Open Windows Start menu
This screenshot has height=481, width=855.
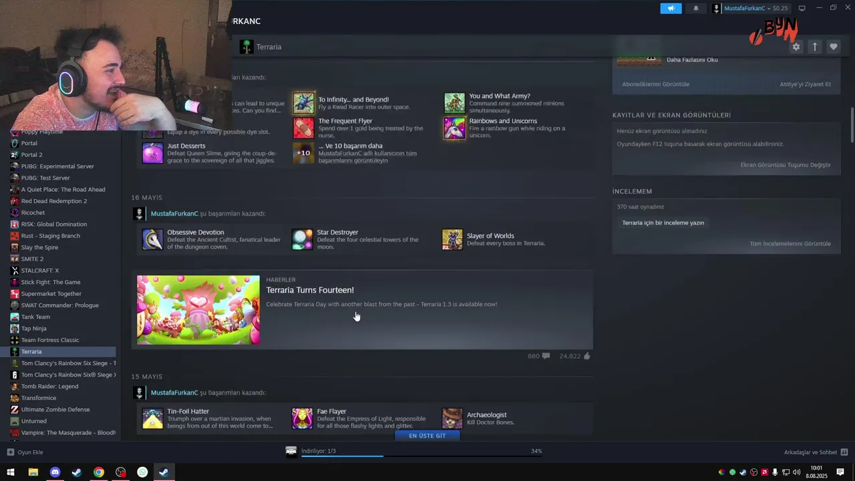coord(11,472)
